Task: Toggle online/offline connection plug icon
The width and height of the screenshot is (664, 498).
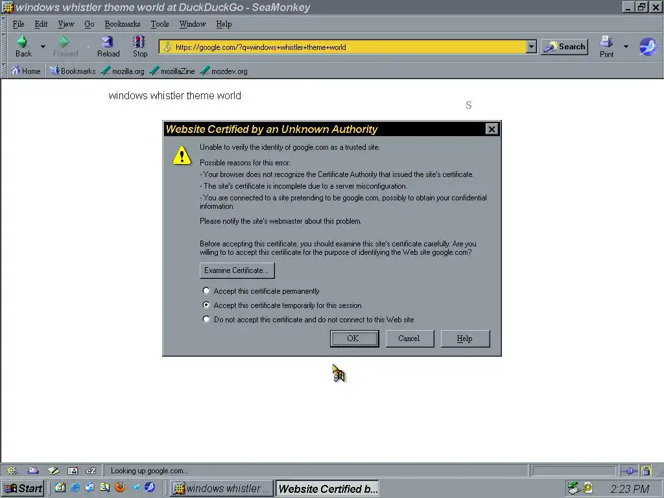Action: pyautogui.click(x=629, y=471)
